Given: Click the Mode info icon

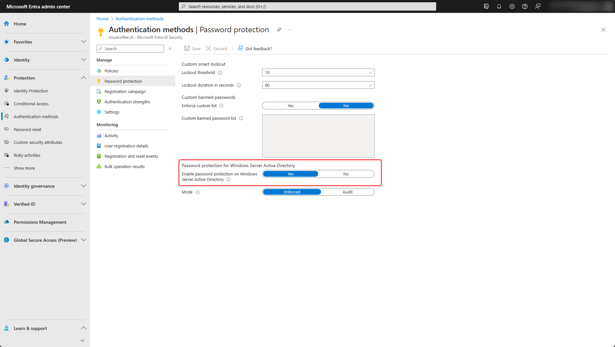Looking at the screenshot, I should (197, 192).
